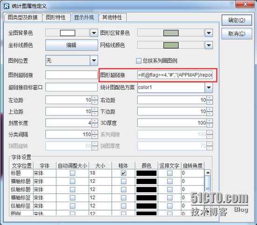
Task: Open 图形区背景色 color dropdown arrow
Action: coord(209,33)
